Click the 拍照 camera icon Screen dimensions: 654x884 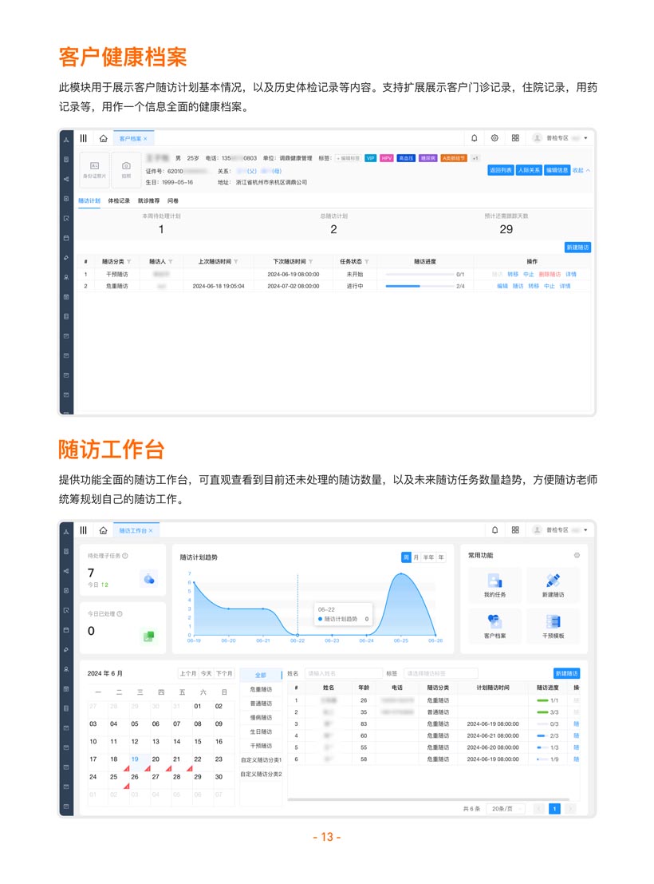click(x=126, y=166)
